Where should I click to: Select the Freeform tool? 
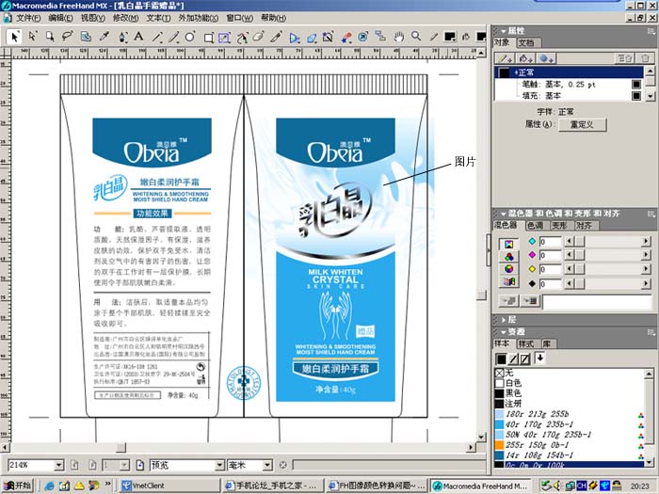pyautogui.click(x=242, y=38)
